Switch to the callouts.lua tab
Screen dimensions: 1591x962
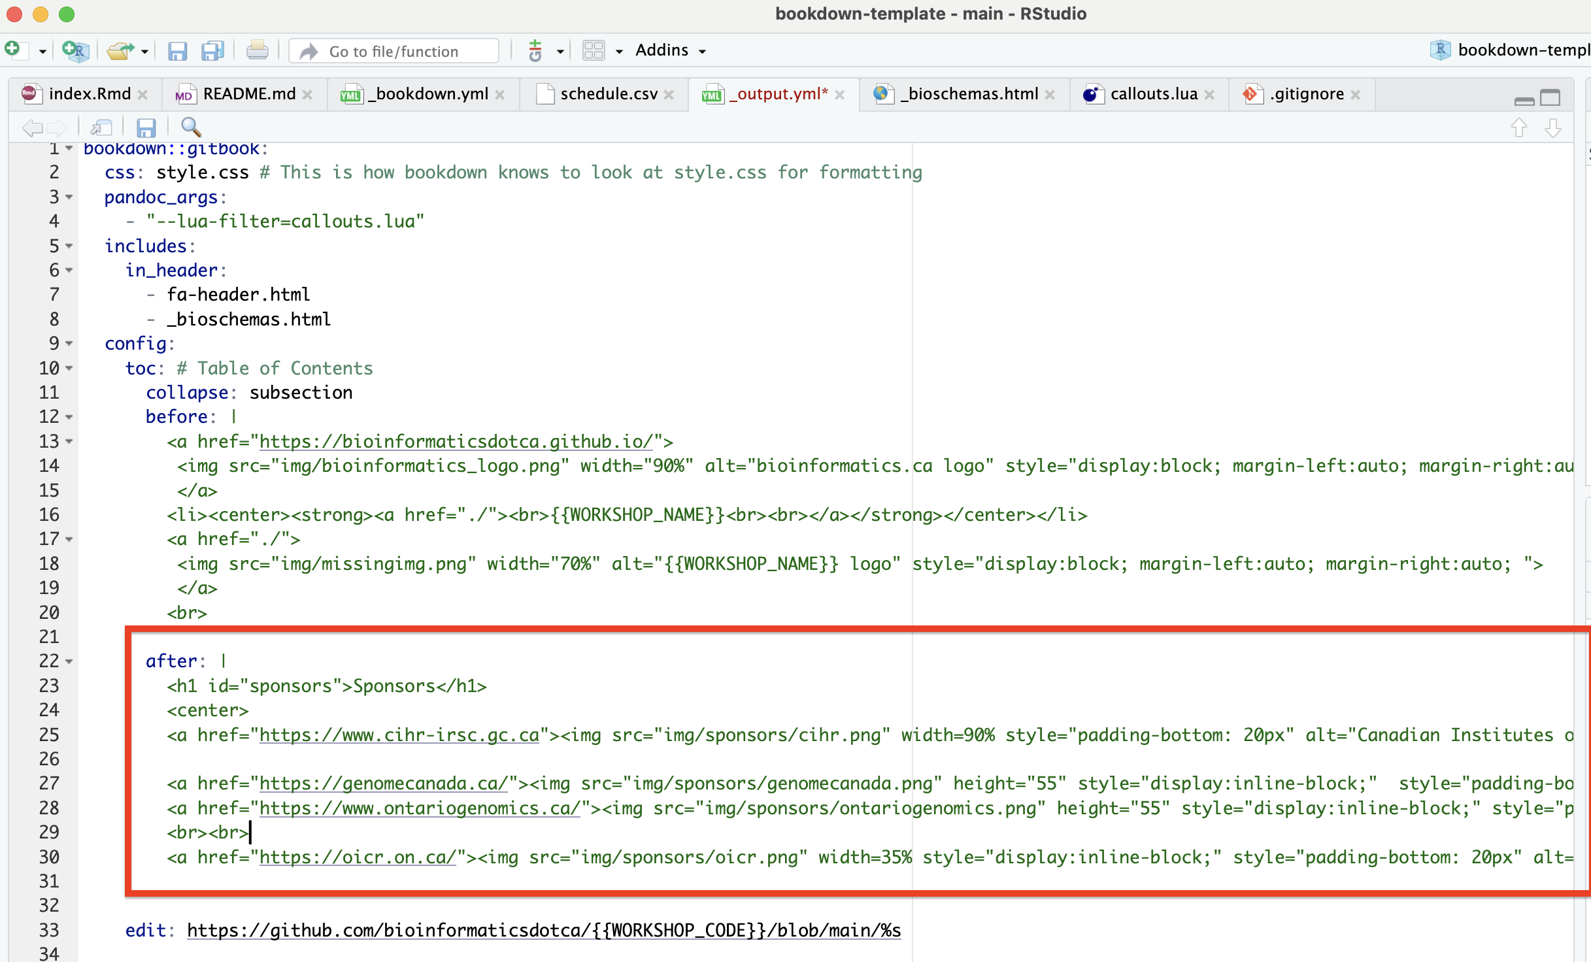(1153, 94)
